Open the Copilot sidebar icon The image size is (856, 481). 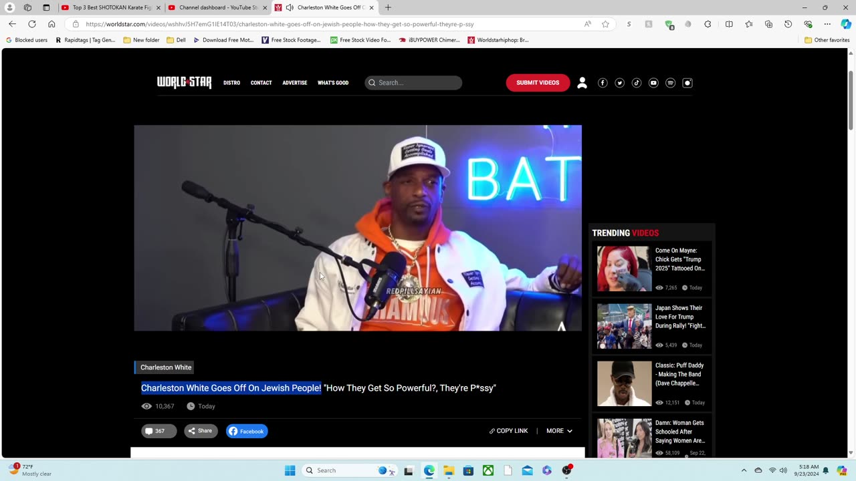click(x=846, y=24)
